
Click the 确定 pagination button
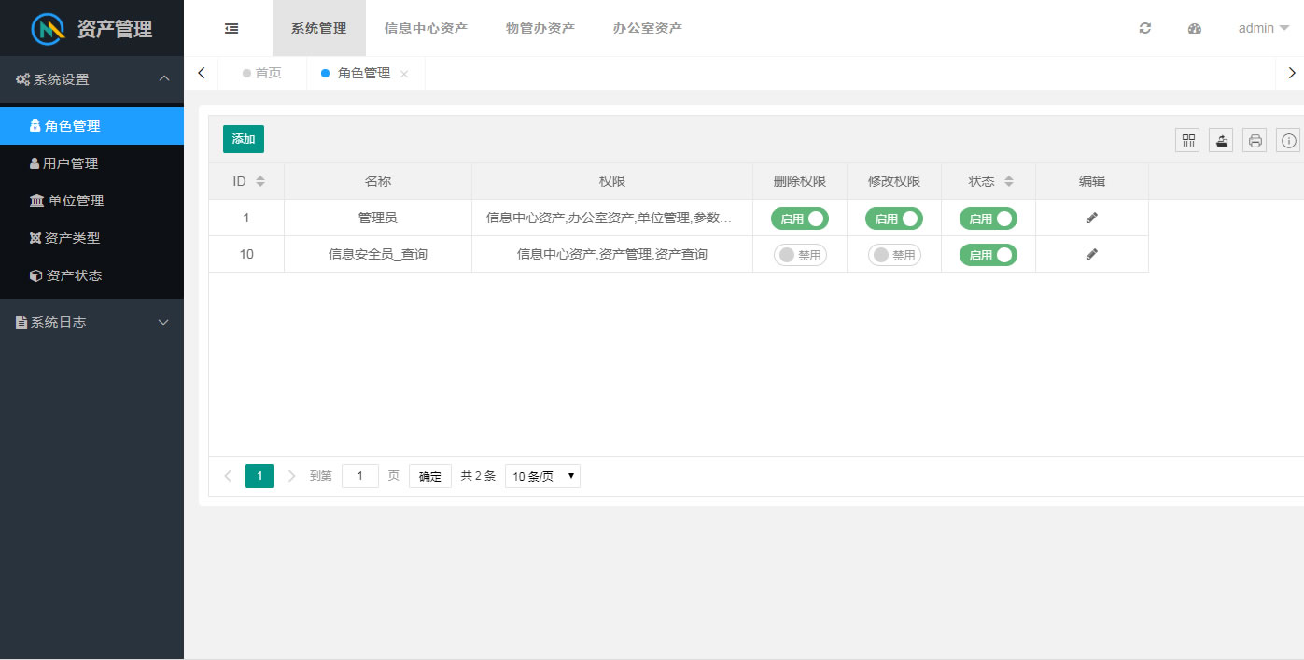(429, 476)
